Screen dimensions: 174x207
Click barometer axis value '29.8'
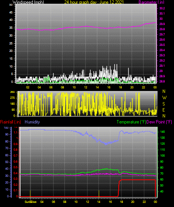coord(162,29)
